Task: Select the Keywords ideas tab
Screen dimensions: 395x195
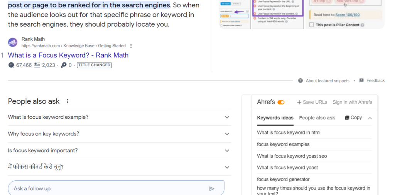Action: click(275, 118)
